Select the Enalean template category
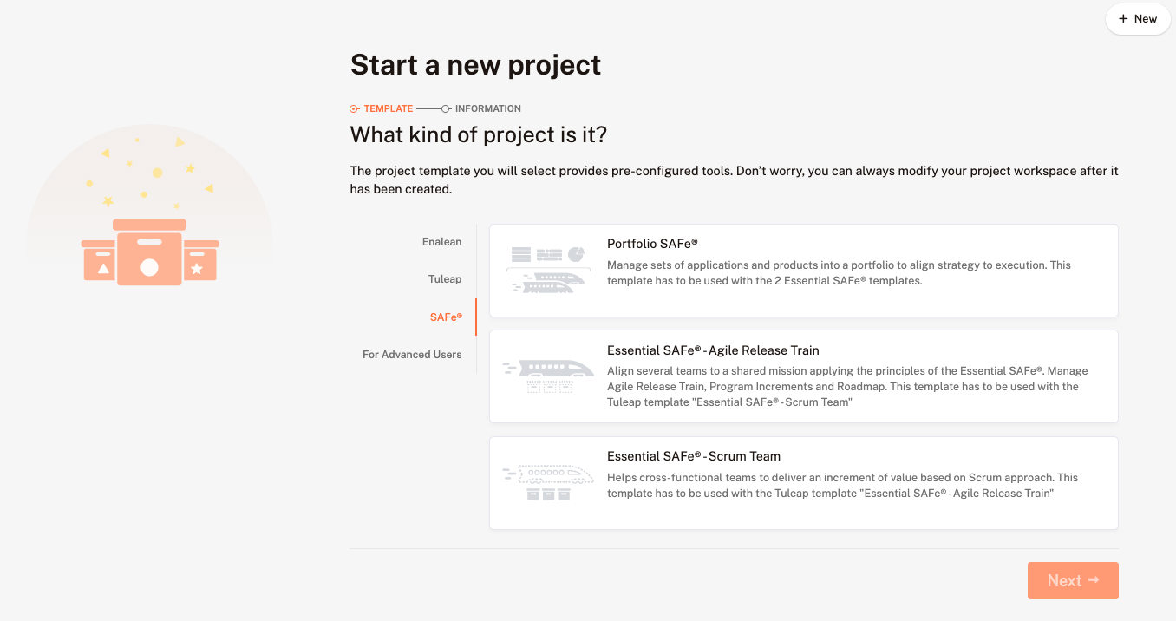 pos(441,242)
